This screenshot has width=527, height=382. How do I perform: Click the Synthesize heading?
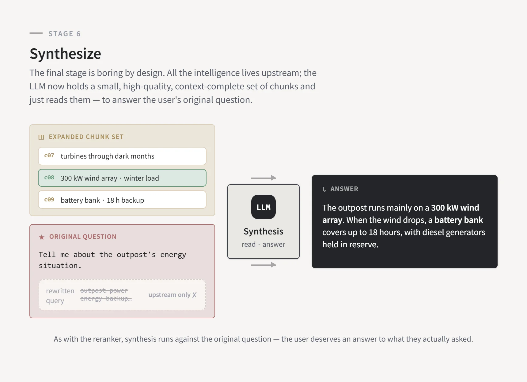[65, 54]
